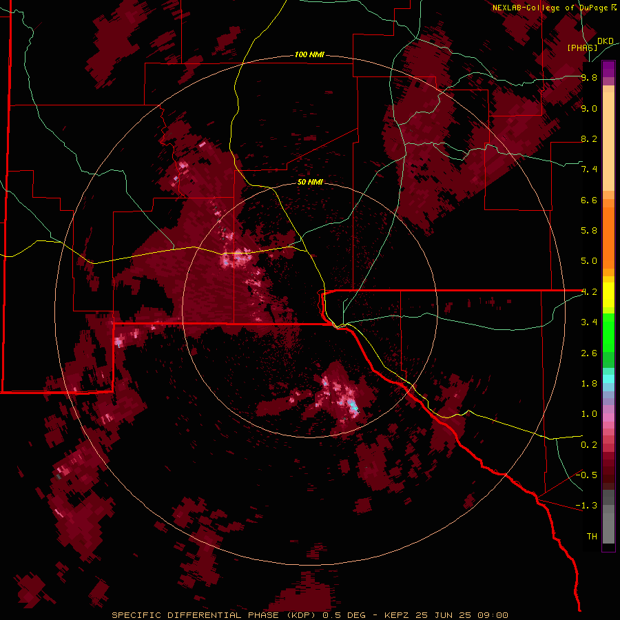The height and width of the screenshot is (620, 620).
Task: Click the 0.2 legend value
Action: click(589, 445)
